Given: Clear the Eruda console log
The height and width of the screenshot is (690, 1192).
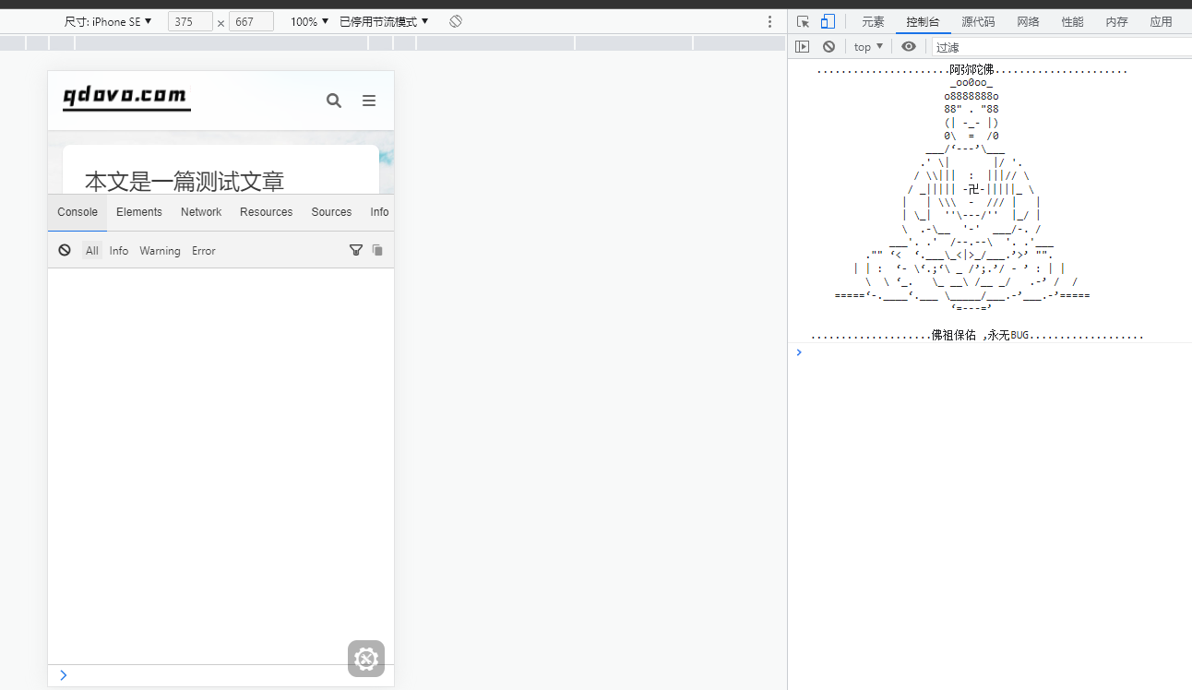Looking at the screenshot, I should pyautogui.click(x=65, y=250).
